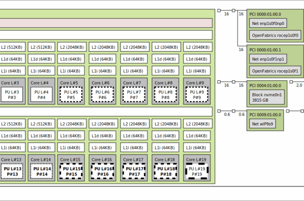Viewport: 304px width, 201px height.
Task: Click the Net enp1s0f1np1 device box
Action: click(x=268, y=59)
